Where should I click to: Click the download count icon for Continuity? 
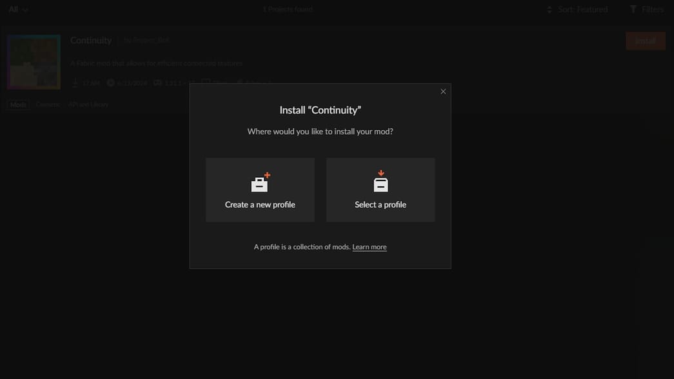(75, 83)
